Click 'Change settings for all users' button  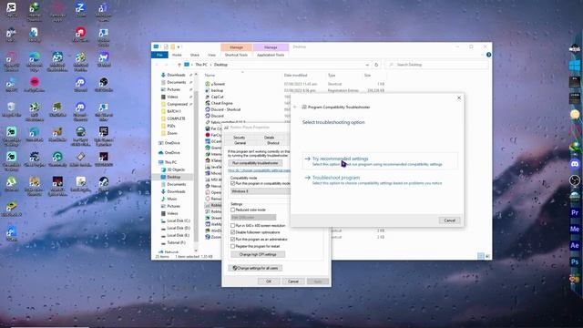pos(255,268)
